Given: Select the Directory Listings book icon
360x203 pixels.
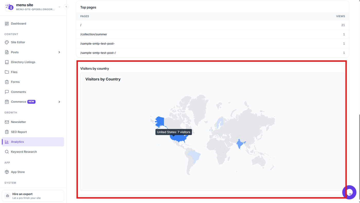Looking at the screenshot, I should point(7,62).
